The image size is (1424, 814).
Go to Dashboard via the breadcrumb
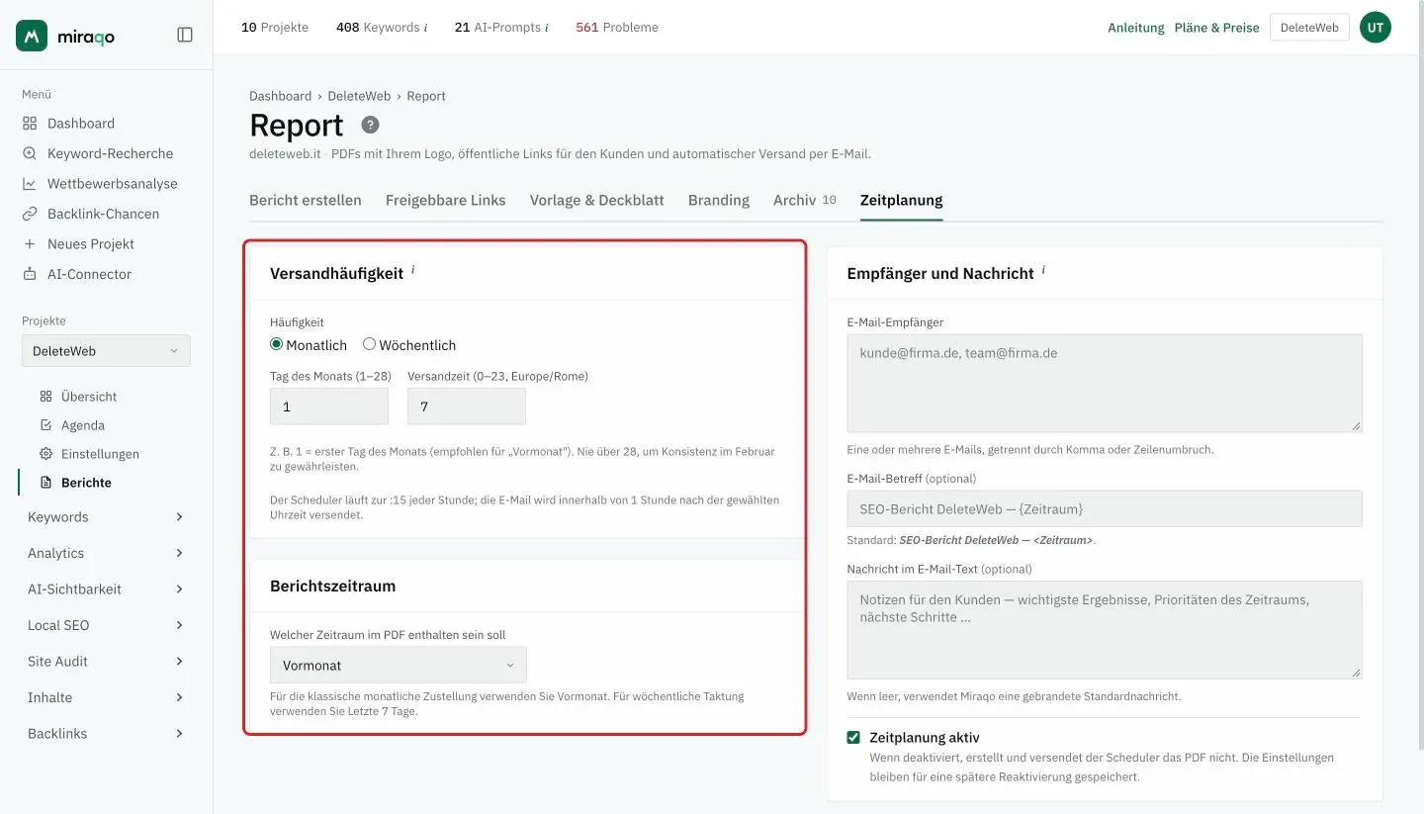280,96
